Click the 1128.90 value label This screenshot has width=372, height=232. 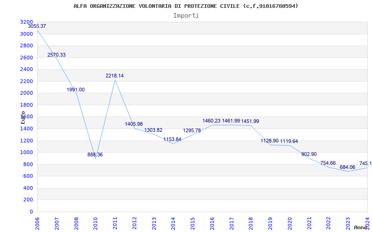point(270,141)
